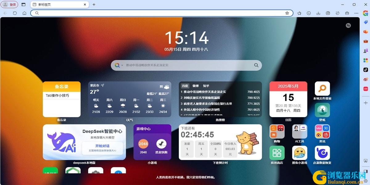Click the sidebar screenshot scissors icon
The width and height of the screenshot is (370, 185).
click(x=366, y=161)
